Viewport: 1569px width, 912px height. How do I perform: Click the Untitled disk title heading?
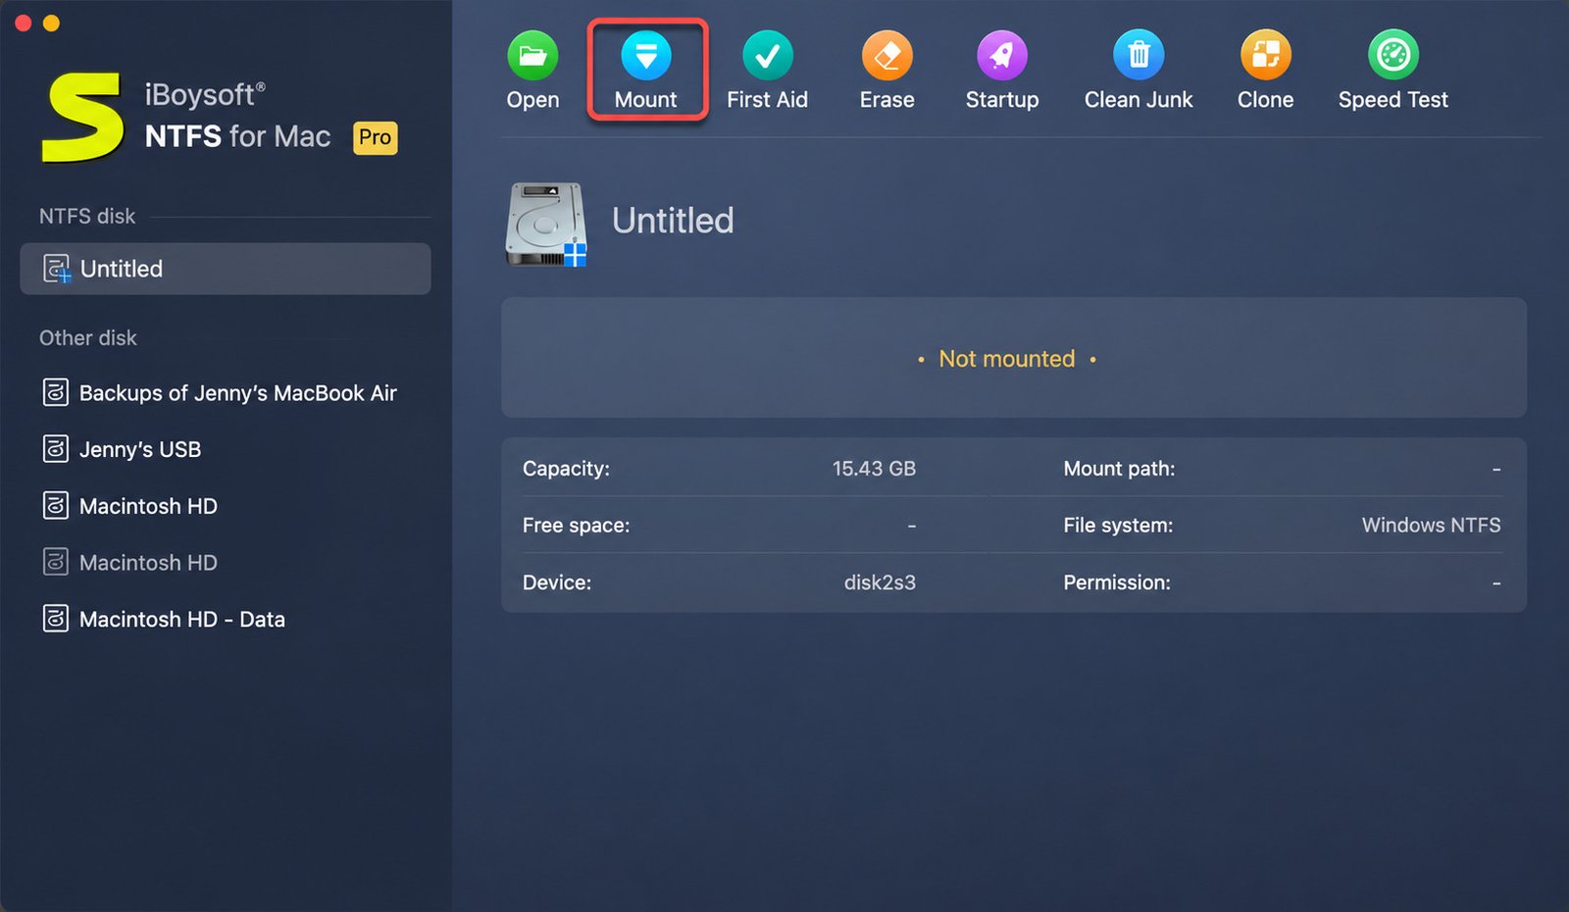673,221
